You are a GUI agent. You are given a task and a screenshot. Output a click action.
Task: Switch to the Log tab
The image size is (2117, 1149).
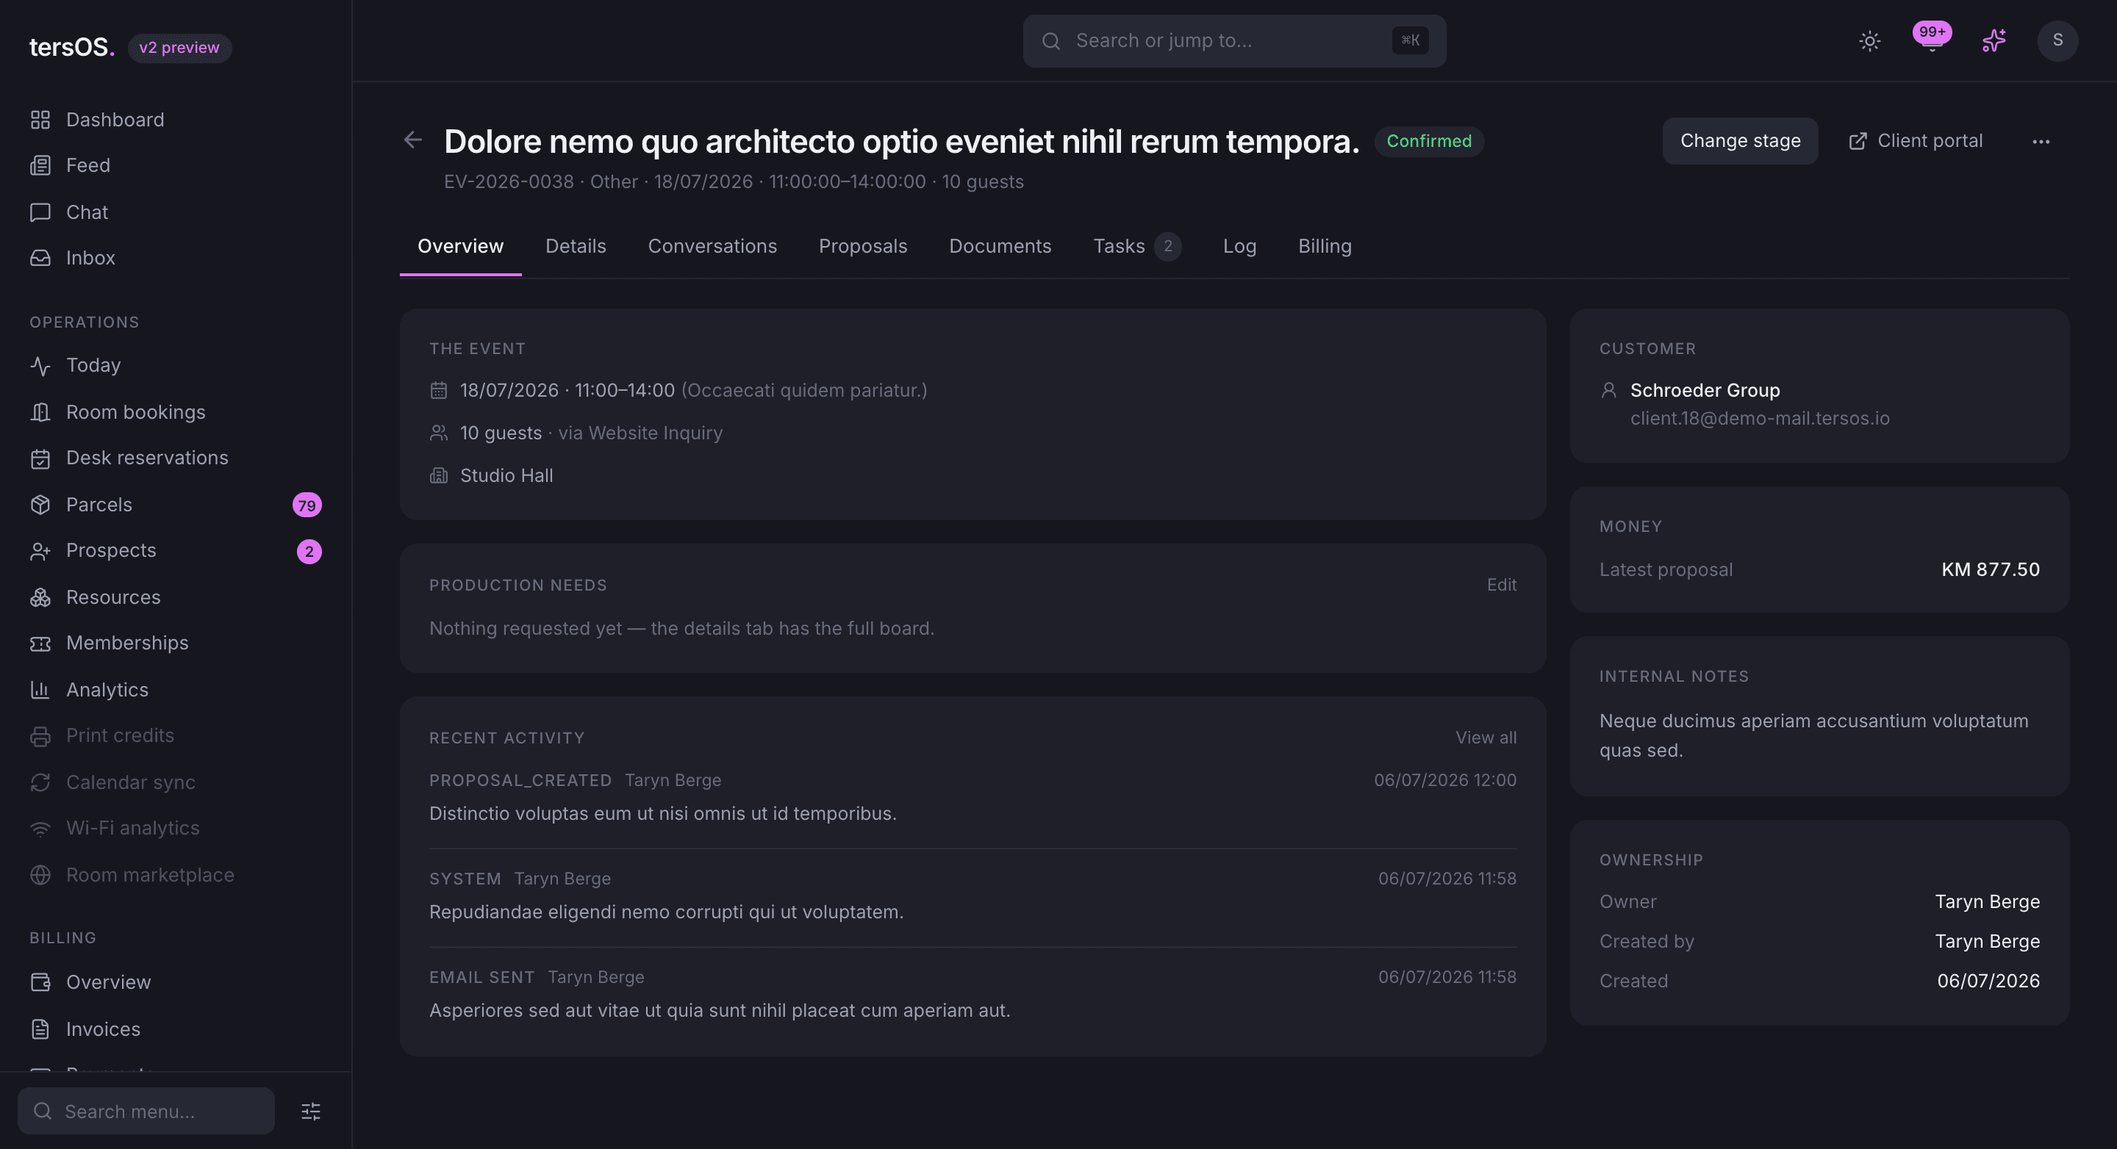click(x=1239, y=246)
